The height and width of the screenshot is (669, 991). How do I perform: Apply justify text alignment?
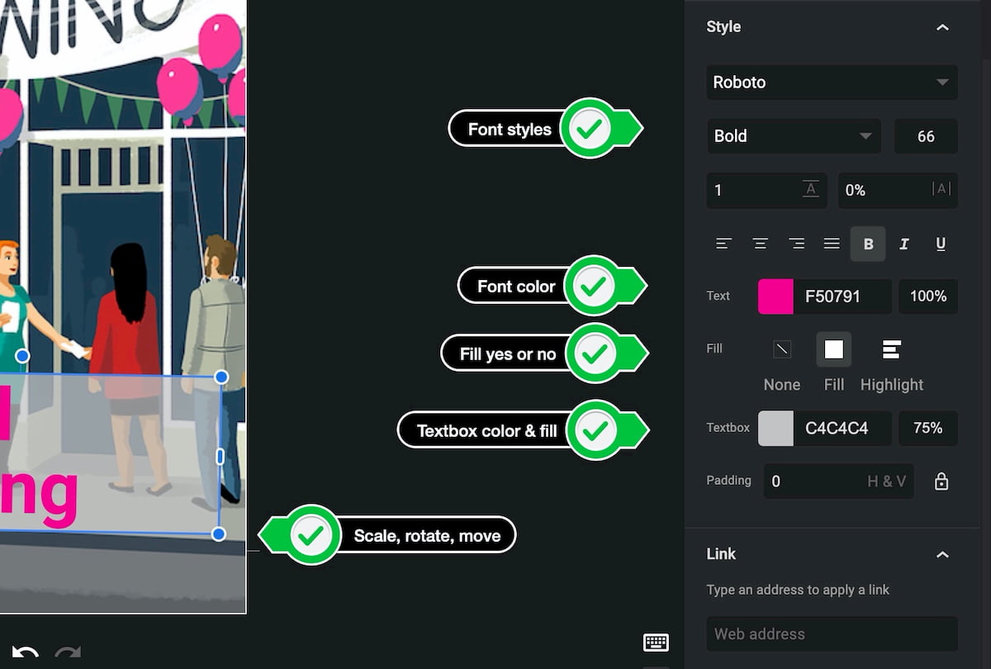pos(832,244)
